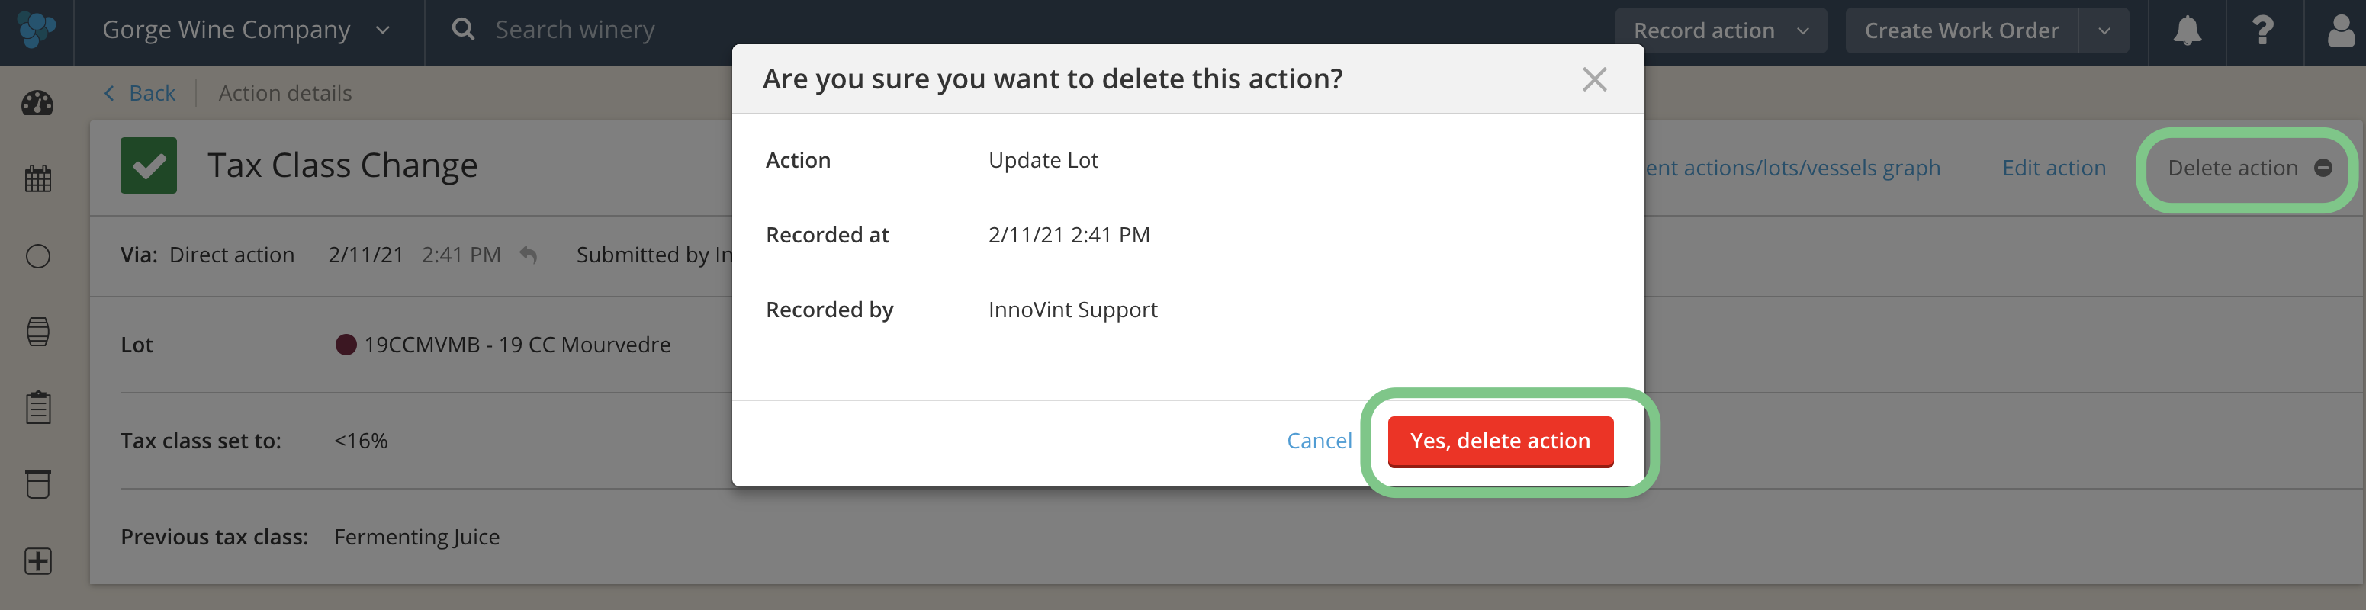Viewport: 2366px width, 610px height.
Task: Open the help question mark icon
Action: 2263,30
